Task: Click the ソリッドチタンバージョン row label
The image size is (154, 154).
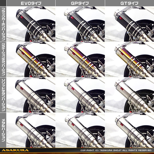Action: 3,95
